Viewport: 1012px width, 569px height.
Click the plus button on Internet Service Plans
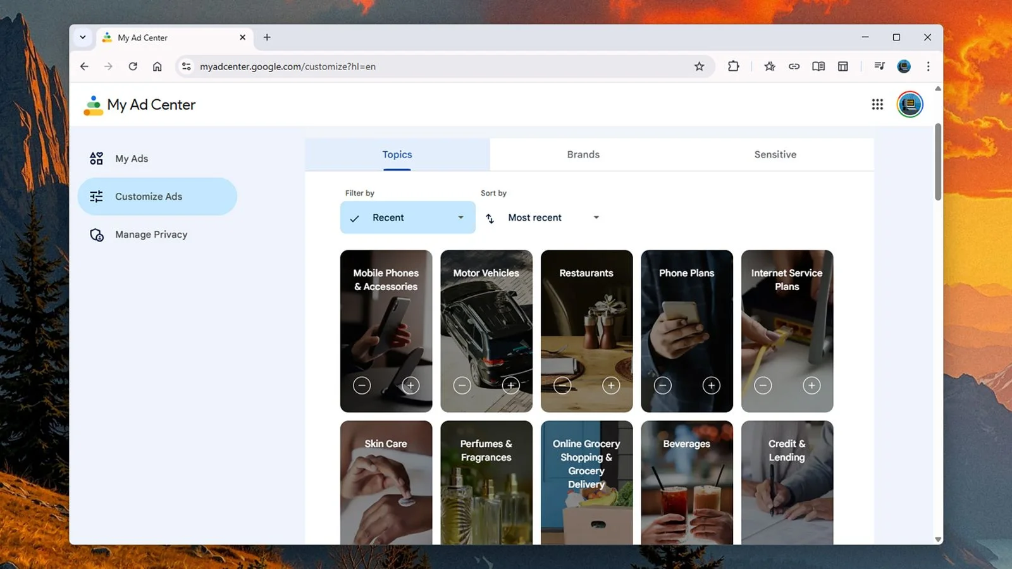pyautogui.click(x=811, y=385)
